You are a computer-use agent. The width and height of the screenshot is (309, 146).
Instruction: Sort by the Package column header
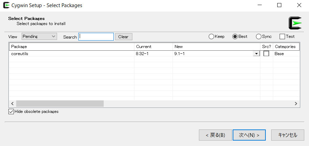coord(72,47)
